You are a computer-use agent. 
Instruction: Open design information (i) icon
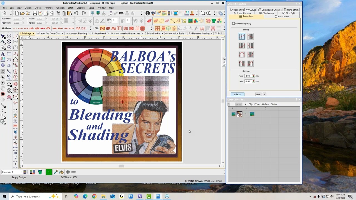pos(148,13)
